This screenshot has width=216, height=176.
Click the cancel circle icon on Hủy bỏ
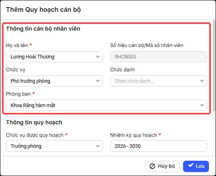pyautogui.click(x=152, y=166)
